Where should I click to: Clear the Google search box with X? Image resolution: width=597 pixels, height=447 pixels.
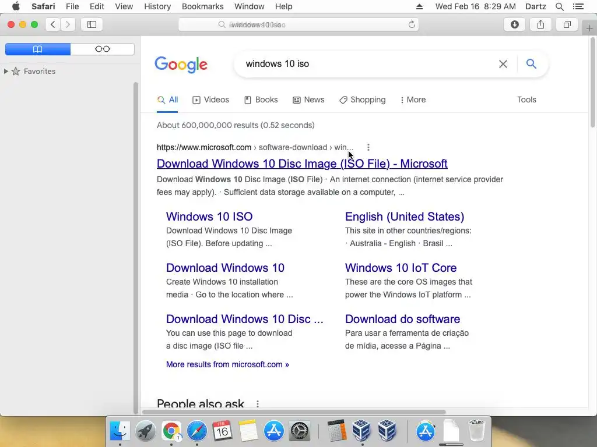pos(503,64)
